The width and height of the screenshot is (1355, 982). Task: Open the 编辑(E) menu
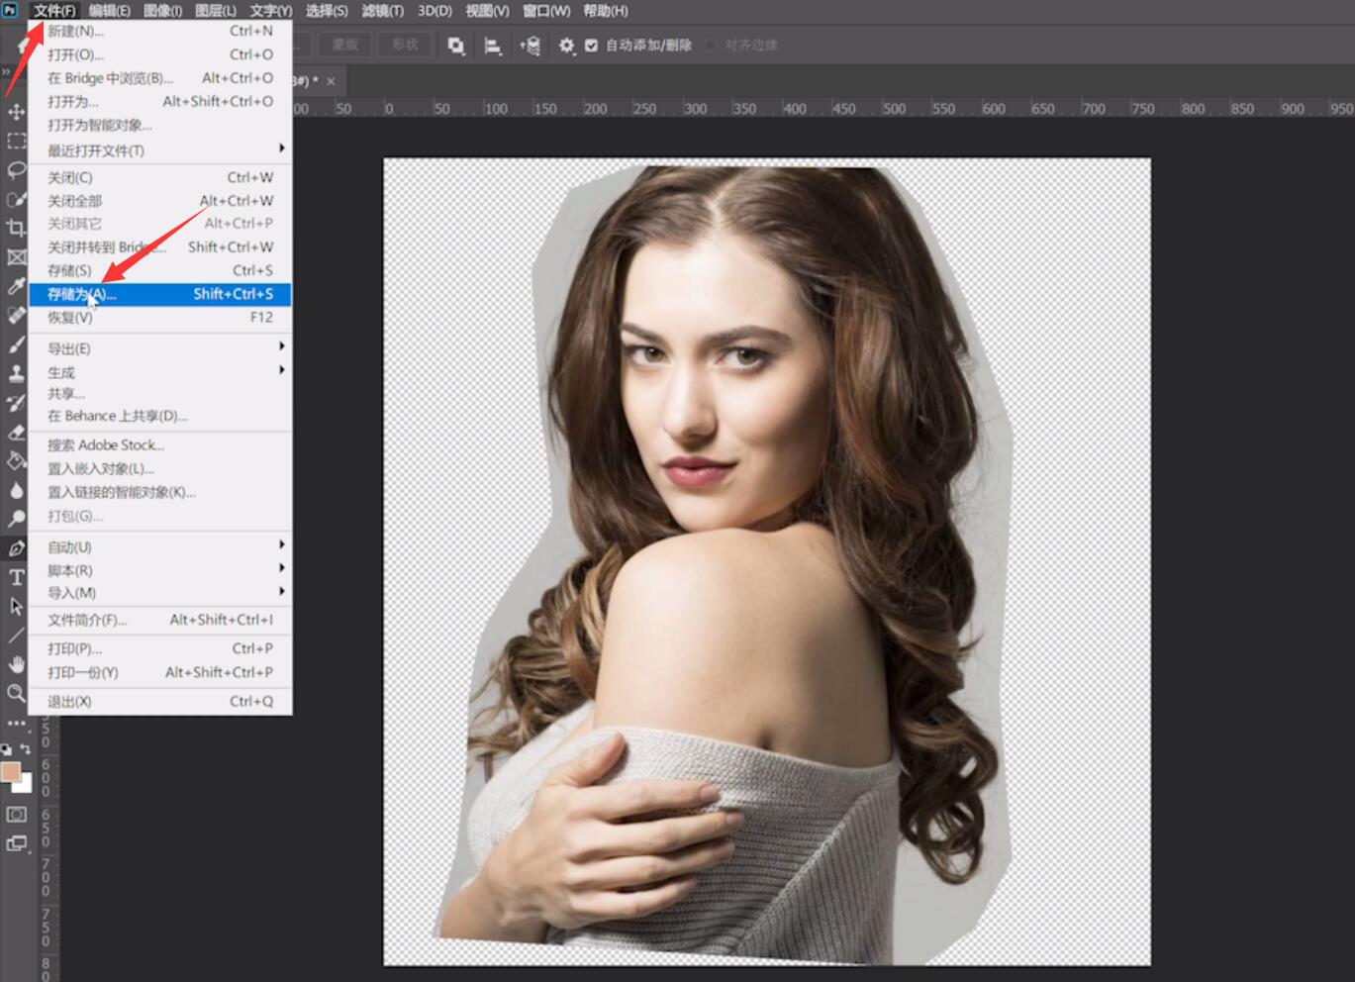[x=109, y=11]
